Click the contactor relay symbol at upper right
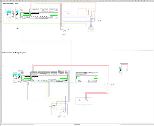 [x=94, y=18]
